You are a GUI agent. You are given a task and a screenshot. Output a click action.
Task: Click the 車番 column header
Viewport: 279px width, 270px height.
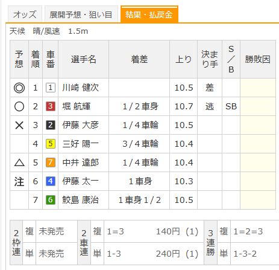coord(51,59)
